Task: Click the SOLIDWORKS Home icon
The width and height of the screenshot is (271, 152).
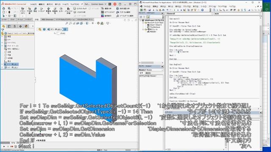Action: click(4, 8)
